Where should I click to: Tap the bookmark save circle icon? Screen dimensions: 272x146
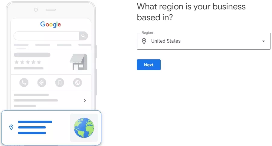pyautogui.click(x=60, y=82)
